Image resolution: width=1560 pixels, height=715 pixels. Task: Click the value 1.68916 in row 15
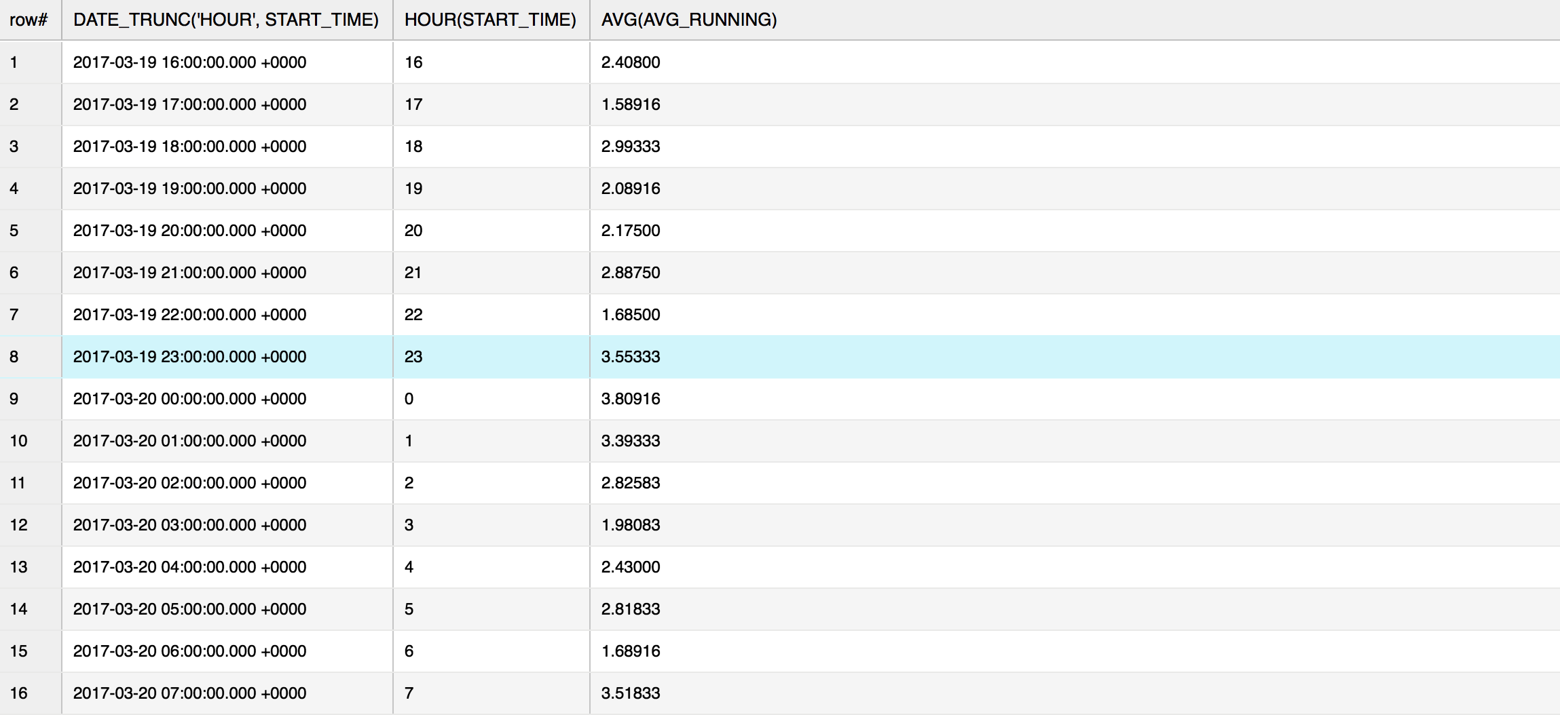(x=629, y=651)
